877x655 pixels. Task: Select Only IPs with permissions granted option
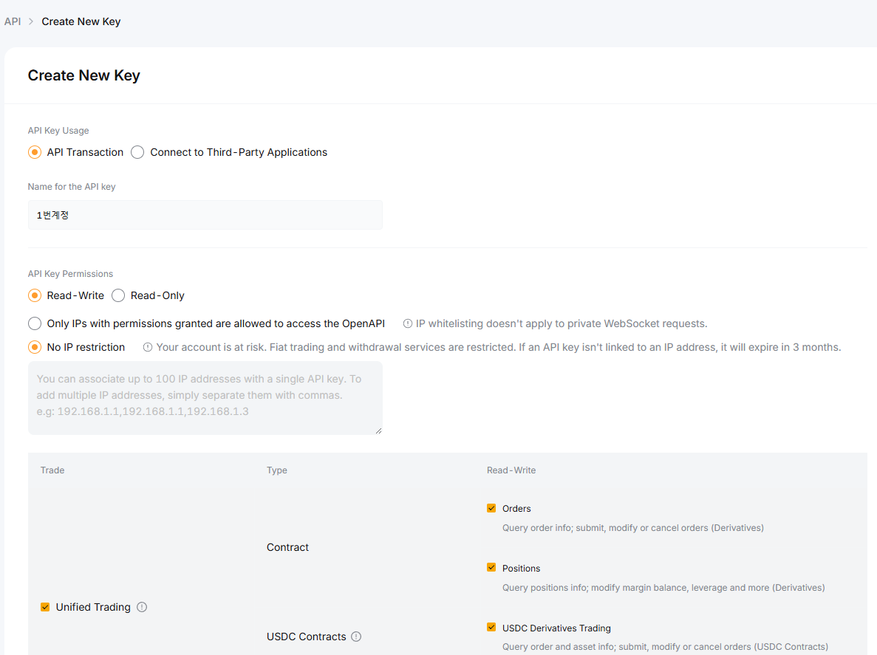[x=35, y=323]
